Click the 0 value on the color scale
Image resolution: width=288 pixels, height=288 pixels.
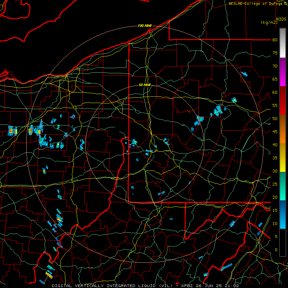click(276, 250)
